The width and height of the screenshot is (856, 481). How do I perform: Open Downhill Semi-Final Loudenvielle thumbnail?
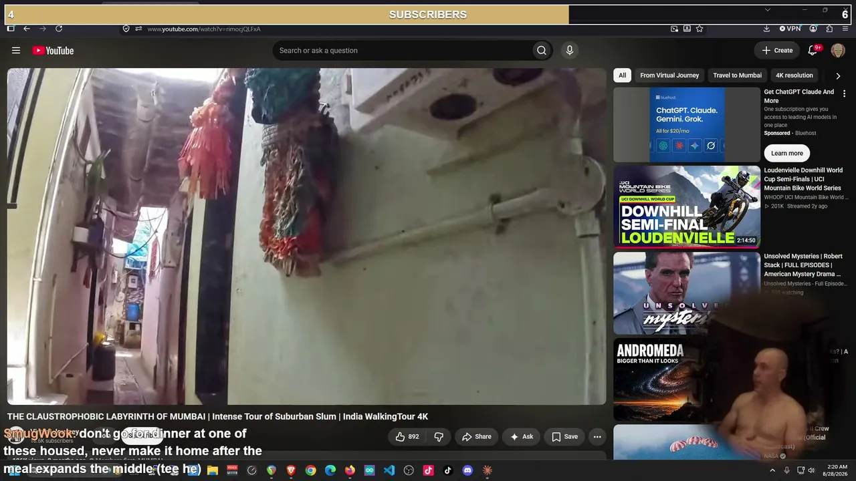[x=687, y=207]
